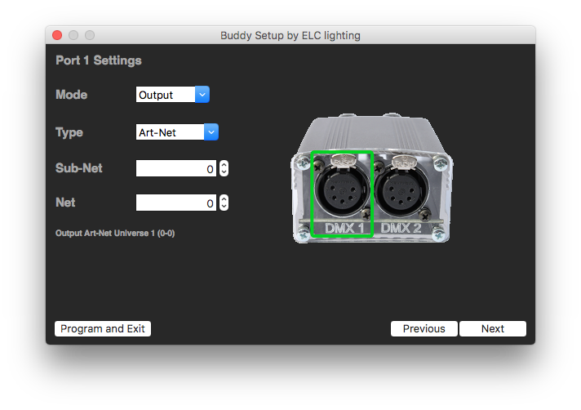Click the Net label
The width and height of the screenshot is (581, 410).
[65, 203]
